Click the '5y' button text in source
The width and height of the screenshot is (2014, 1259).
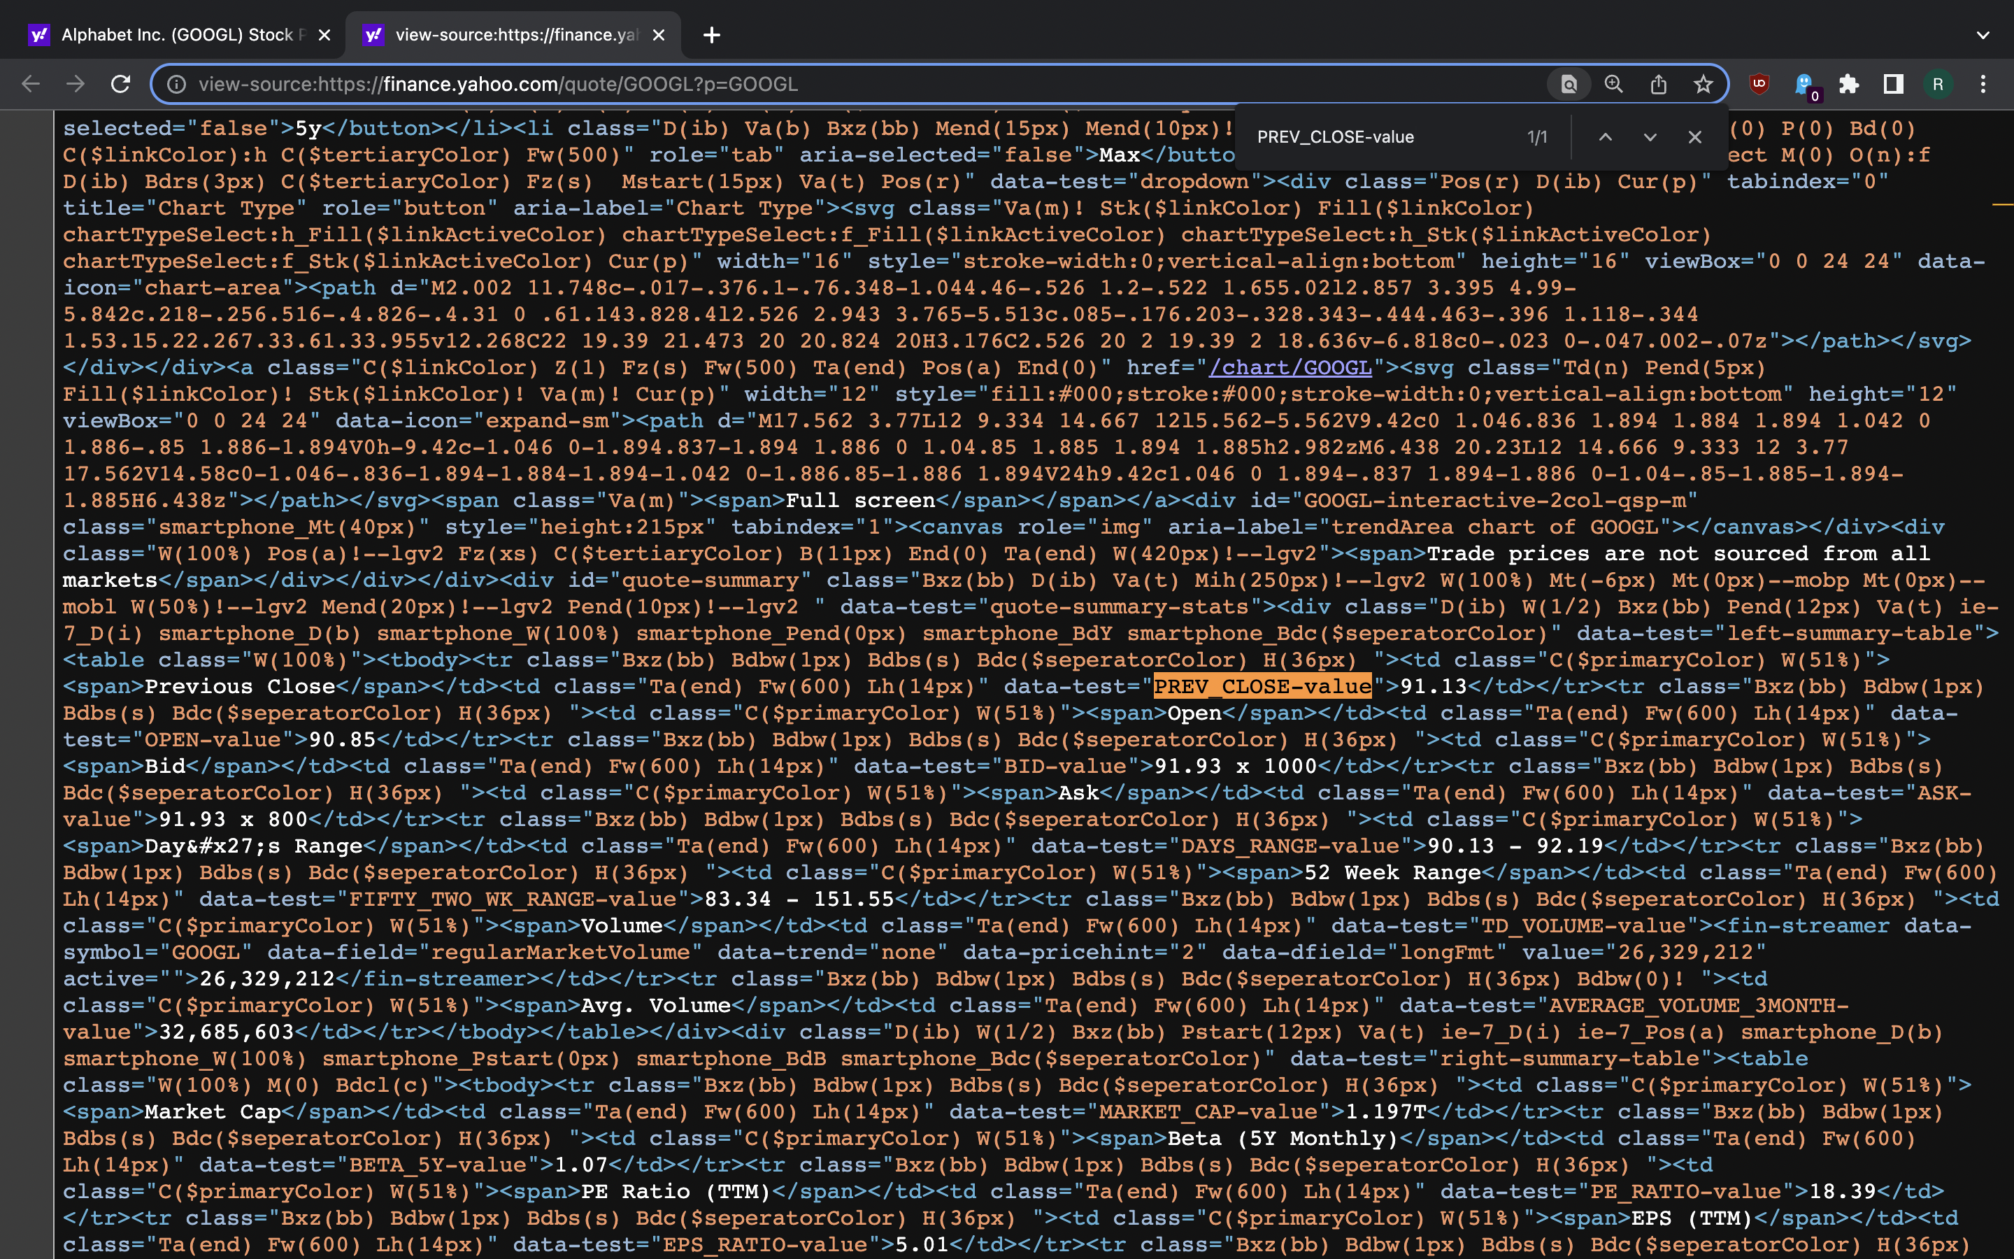(308, 128)
